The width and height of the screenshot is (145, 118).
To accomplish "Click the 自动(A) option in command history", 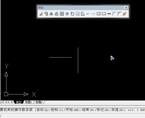I will [x=43, y=110].
